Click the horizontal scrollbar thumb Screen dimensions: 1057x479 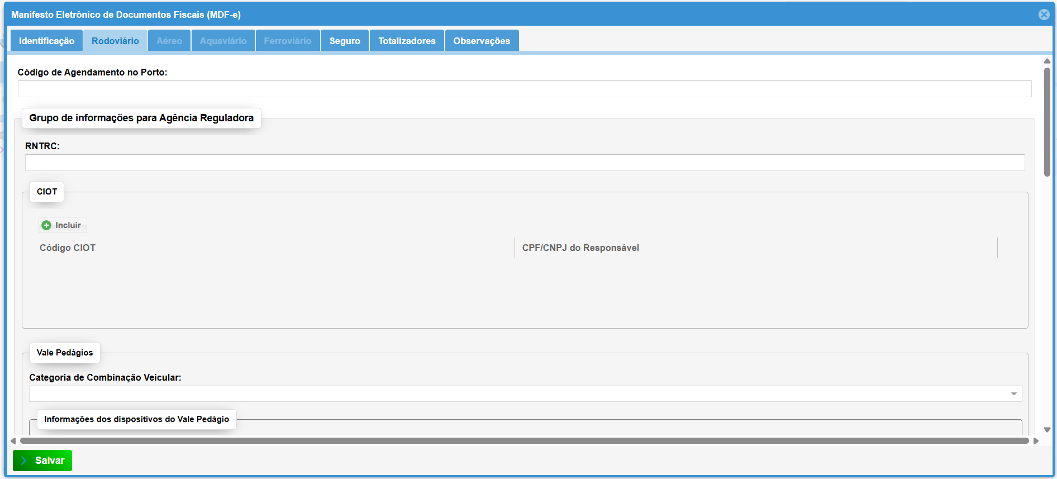(524, 441)
